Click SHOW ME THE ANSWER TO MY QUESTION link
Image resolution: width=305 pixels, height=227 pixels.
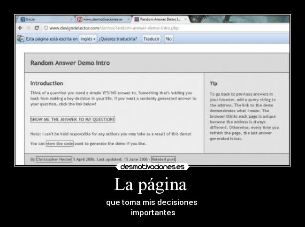[x=73, y=119]
